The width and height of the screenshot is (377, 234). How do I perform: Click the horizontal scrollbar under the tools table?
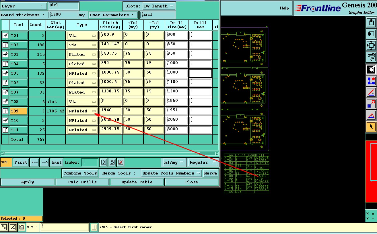click(110, 154)
